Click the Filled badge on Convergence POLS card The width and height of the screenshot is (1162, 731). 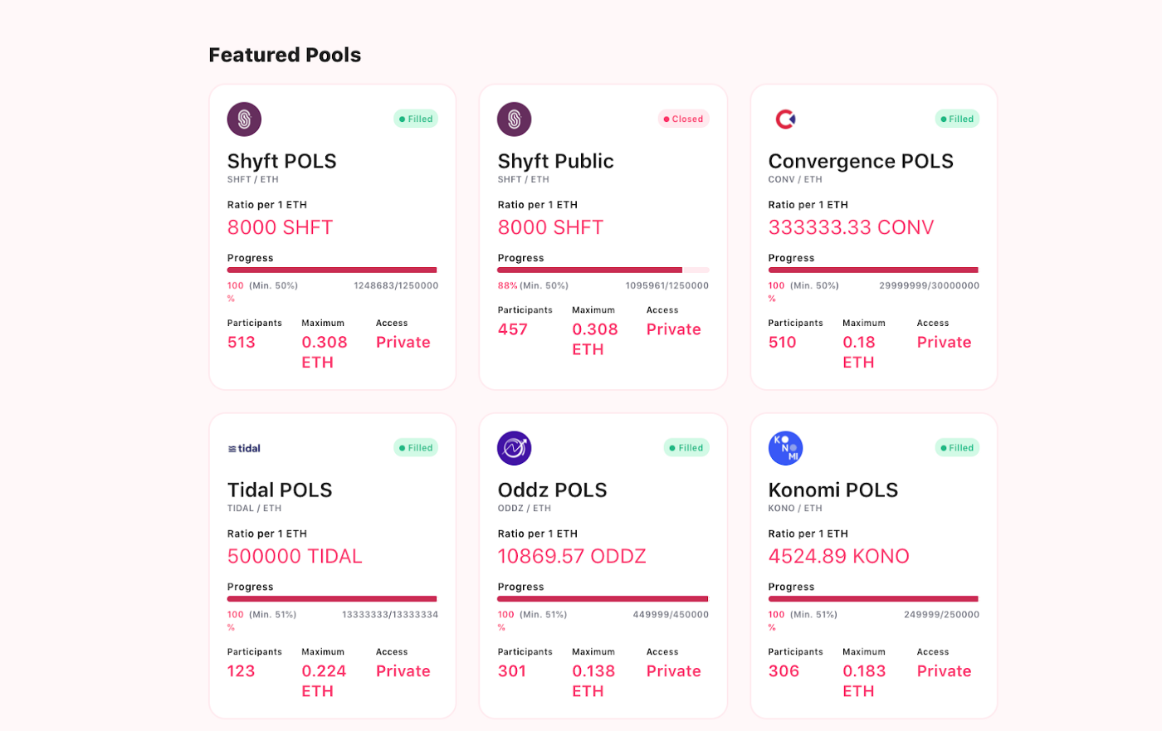957,119
